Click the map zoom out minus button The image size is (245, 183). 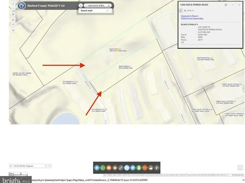(13, 8)
